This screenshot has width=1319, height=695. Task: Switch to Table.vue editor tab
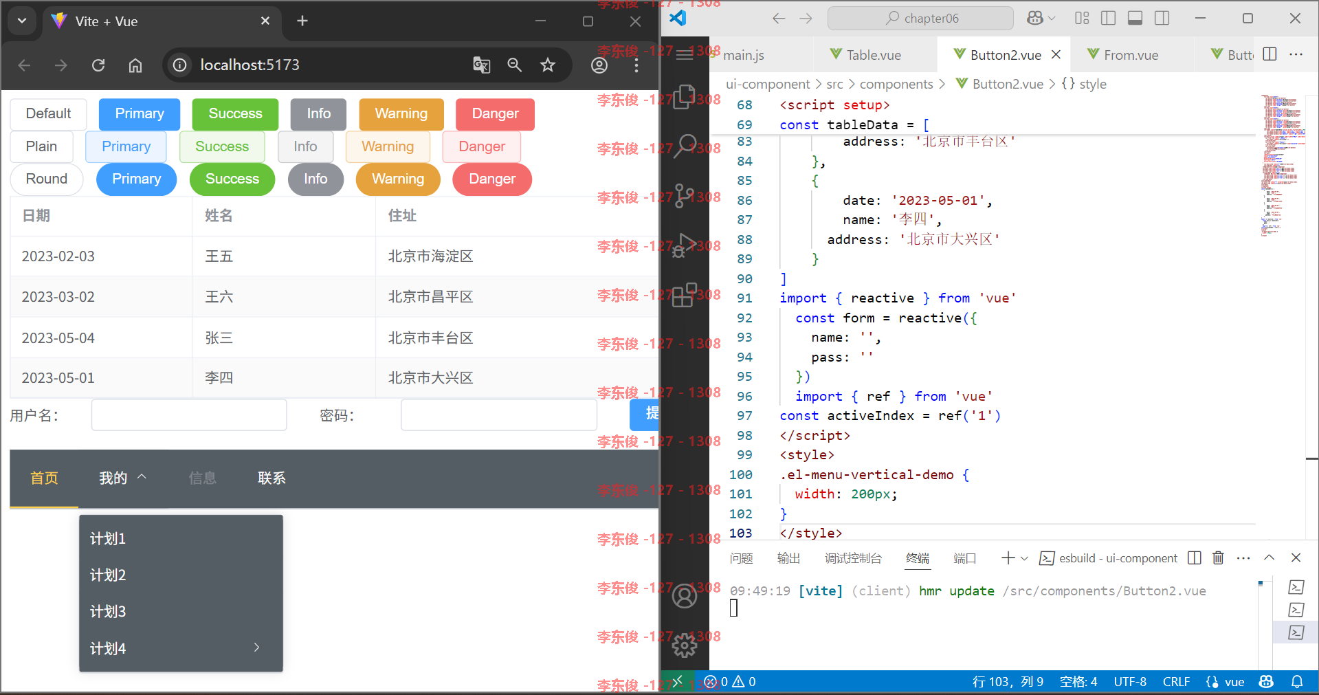tap(874, 55)
